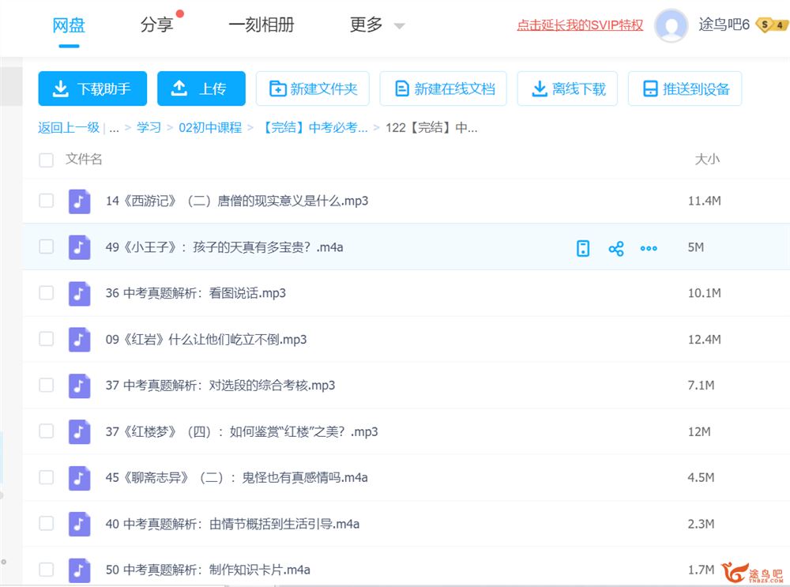This screenshot has height=587, width=790.
Task: Click the audio icon beside 09《红岩》
Action: pos(79,340)
